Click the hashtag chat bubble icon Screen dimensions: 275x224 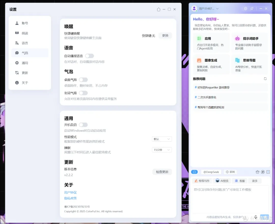(263, 172)
